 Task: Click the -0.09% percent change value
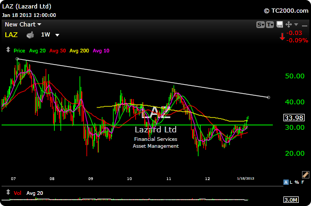coord(297,40)
